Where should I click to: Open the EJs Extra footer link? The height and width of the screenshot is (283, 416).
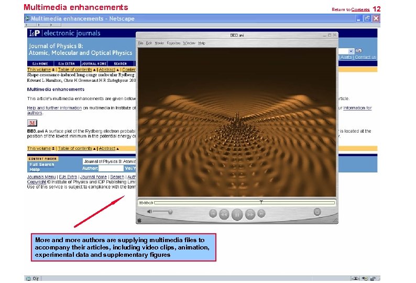68,177
